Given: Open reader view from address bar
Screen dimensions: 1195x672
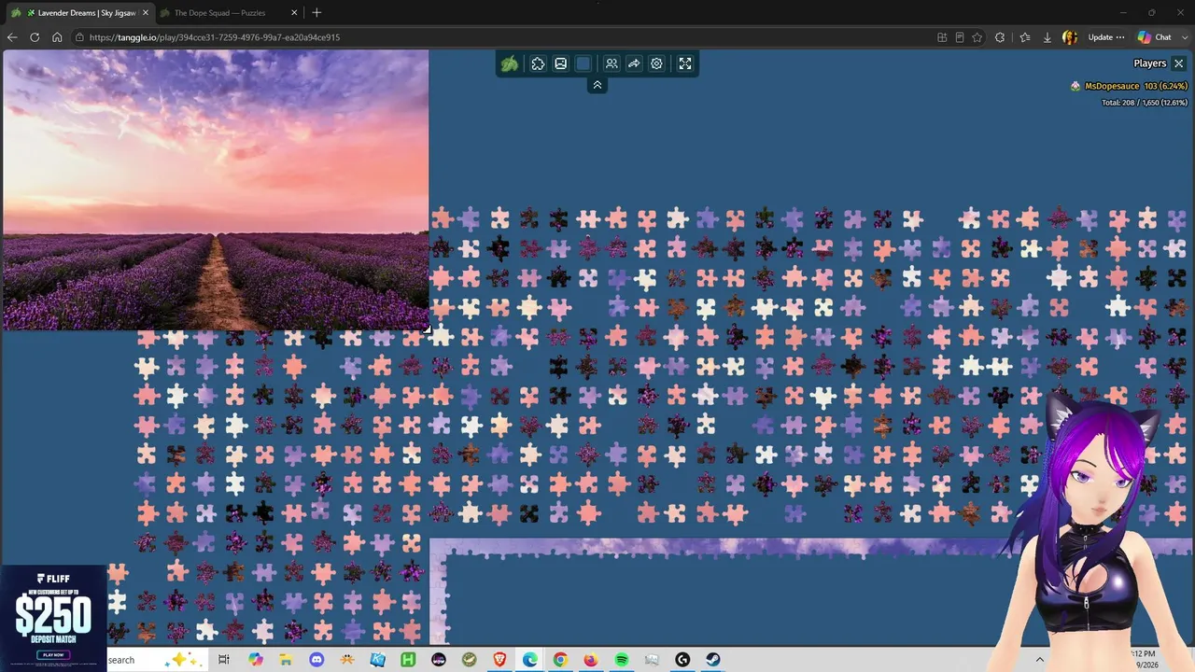Looking at the screenshot, I should coord(960,37).
